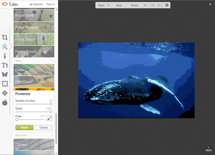Collapse the Advanced effects section
Screen dimensions: 215x155
(x=52, y=135)
